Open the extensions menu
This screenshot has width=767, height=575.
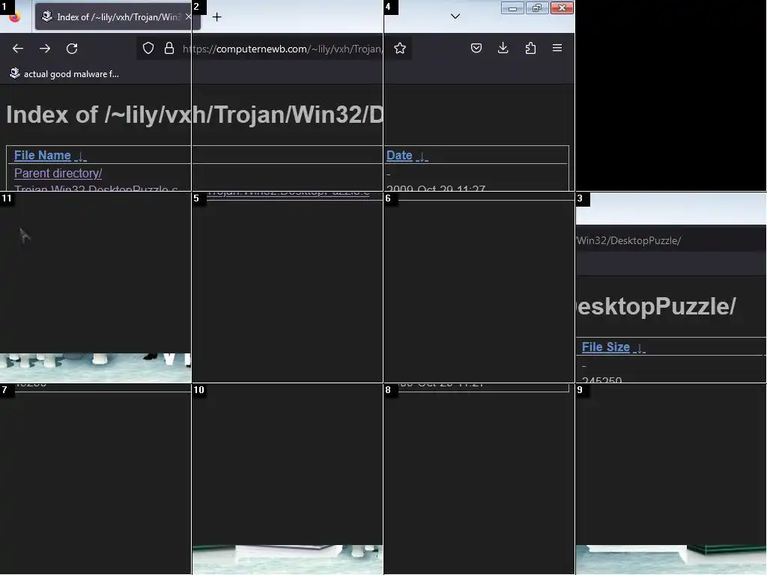click(x=530, y=48)
